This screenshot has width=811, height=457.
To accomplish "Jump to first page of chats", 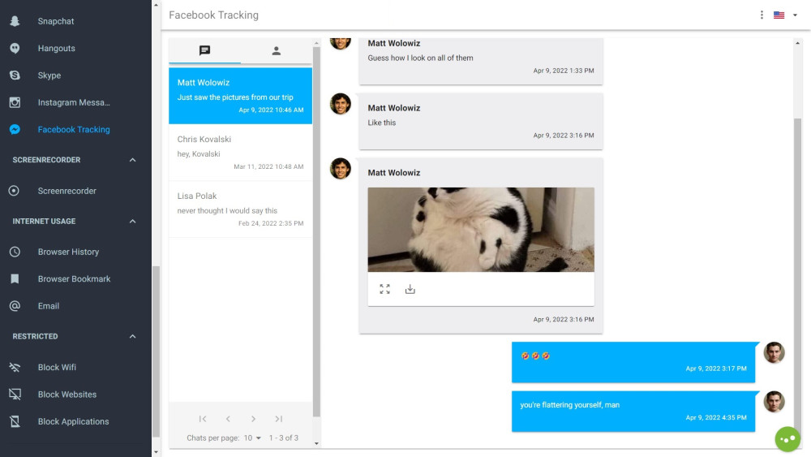I will (203, 419).
